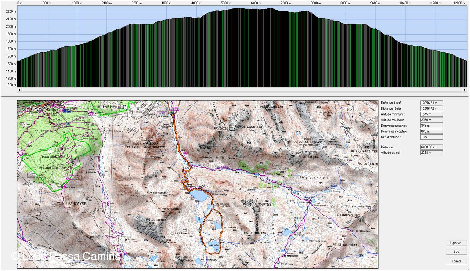Click the Altitude au sol value field
This screenshot has height=271, width=470.
[x=431, y=153]
